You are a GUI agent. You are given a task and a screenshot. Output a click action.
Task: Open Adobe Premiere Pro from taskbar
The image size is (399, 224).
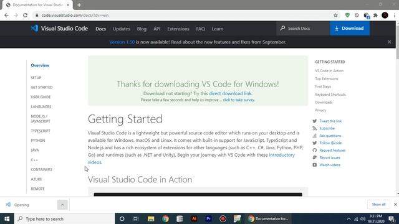pyautogui.click(x=208, y=218)
